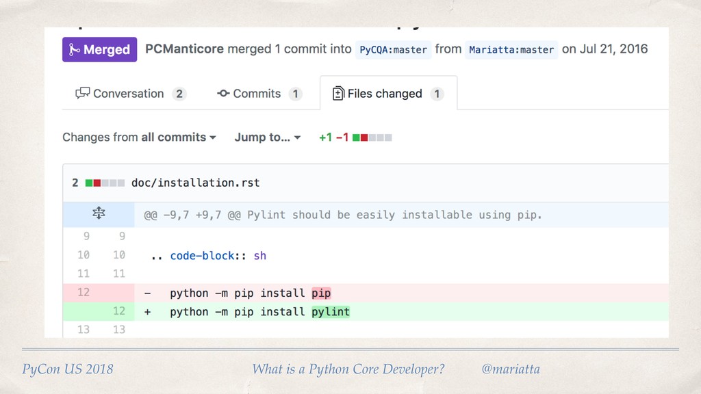Viewport: 701px width, 394px height.
Task: Select the Files changed tab
Action: pyautogui.click(x=384, y=94)
